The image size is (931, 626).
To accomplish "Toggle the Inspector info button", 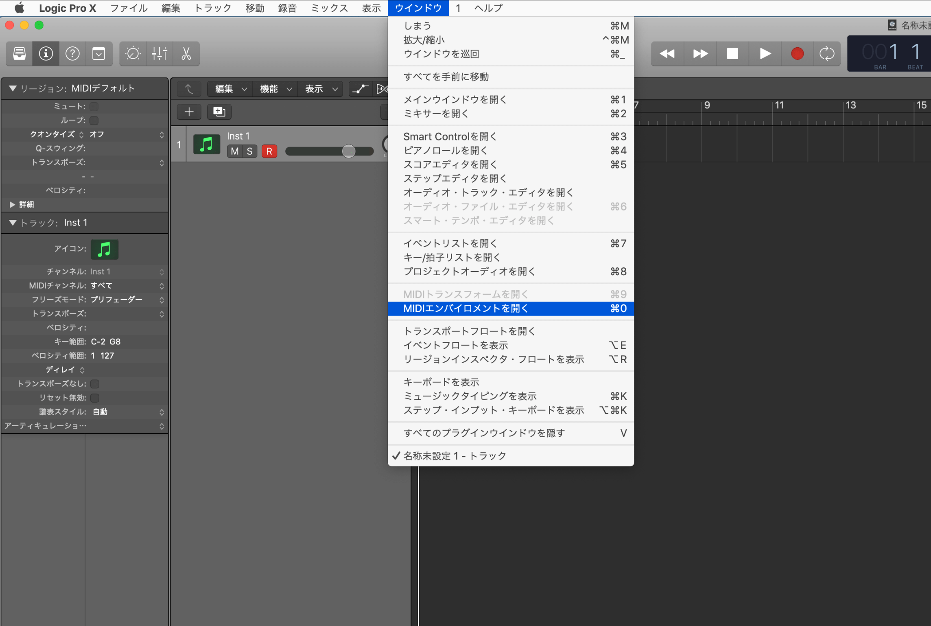I will pos(46,53).
